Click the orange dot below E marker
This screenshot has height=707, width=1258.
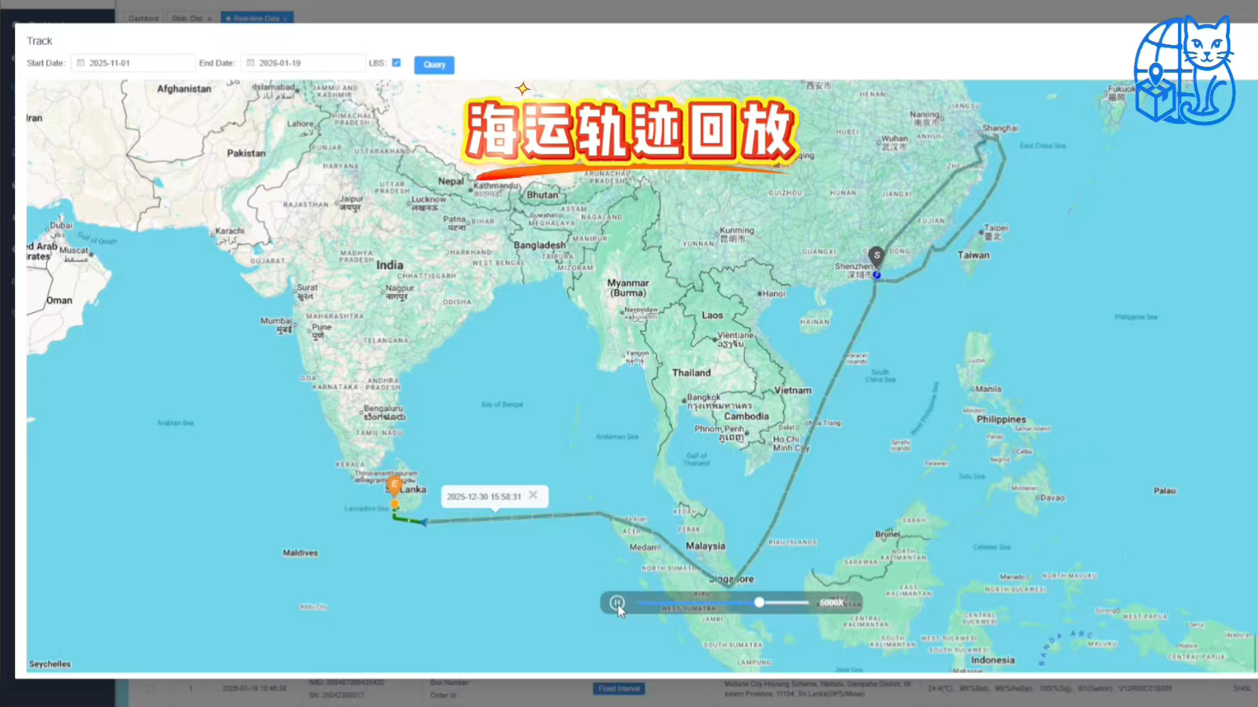click(x=394, y=504)
